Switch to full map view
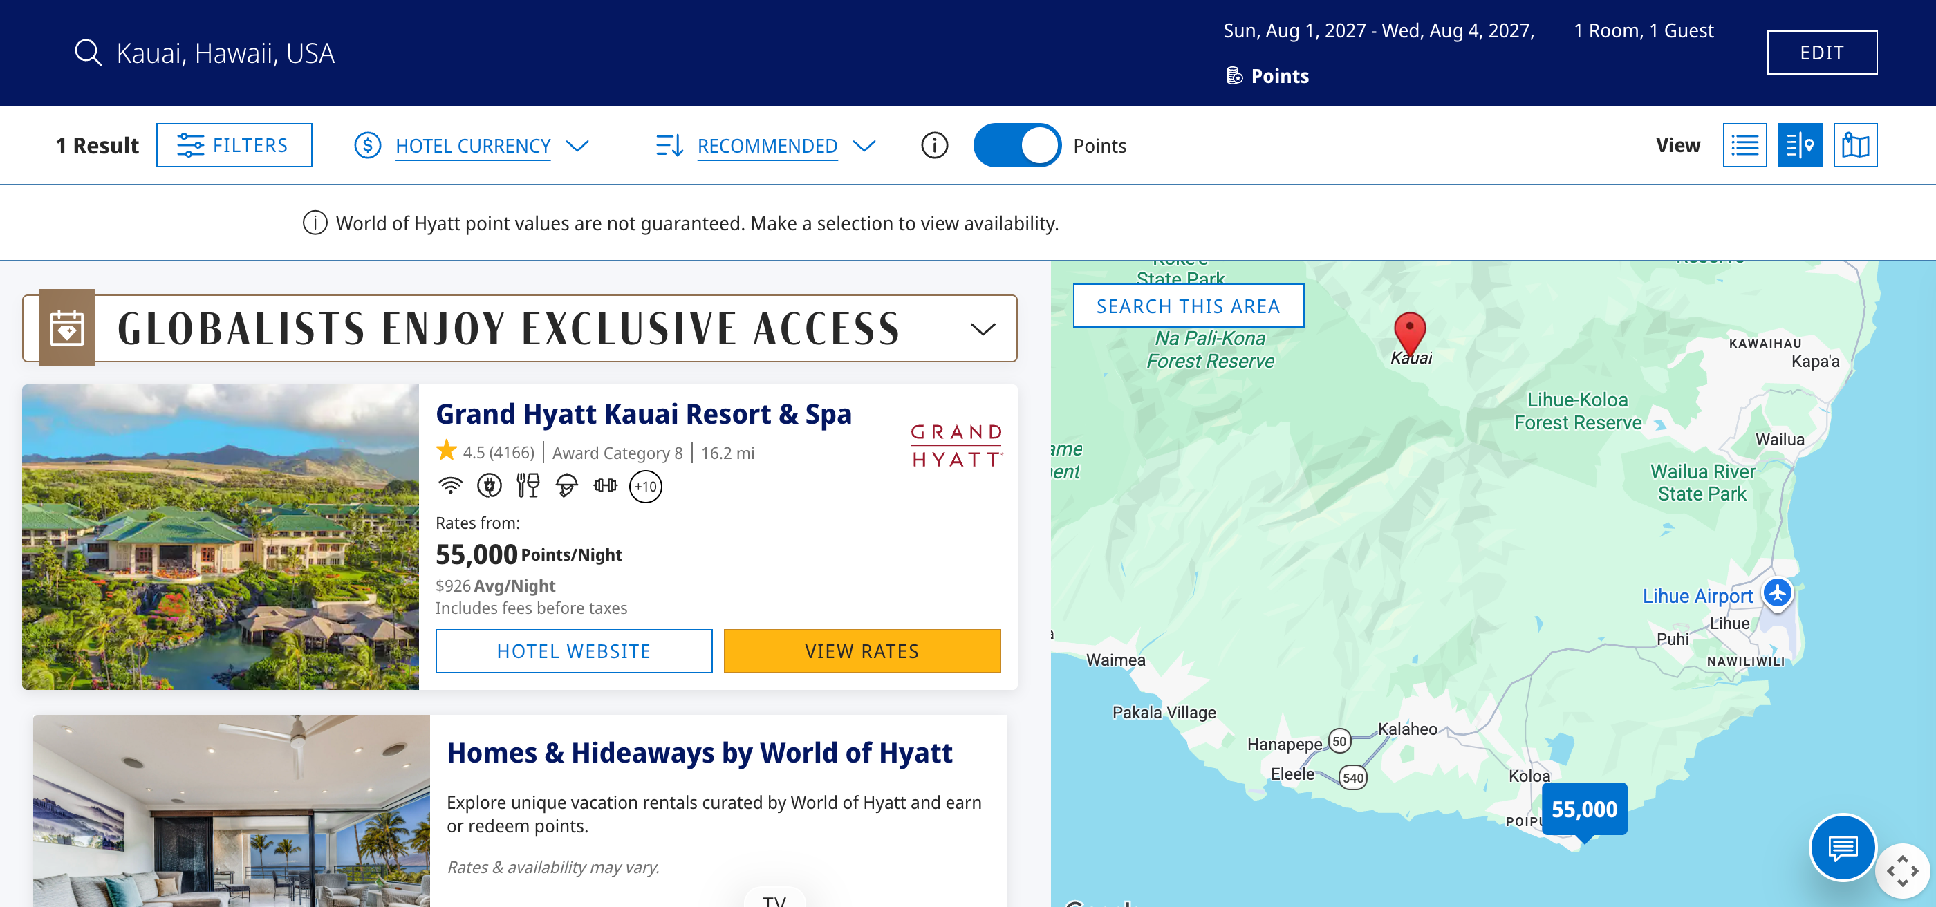Image resolution: width=1936 pixels, height=907 pixels. click(x=1854, y=145)
